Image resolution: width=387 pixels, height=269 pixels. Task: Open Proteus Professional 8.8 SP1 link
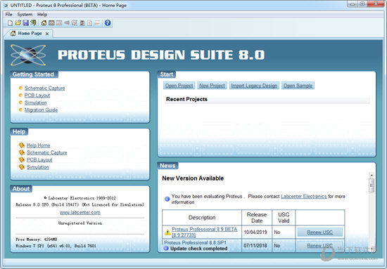coord(195,242)
